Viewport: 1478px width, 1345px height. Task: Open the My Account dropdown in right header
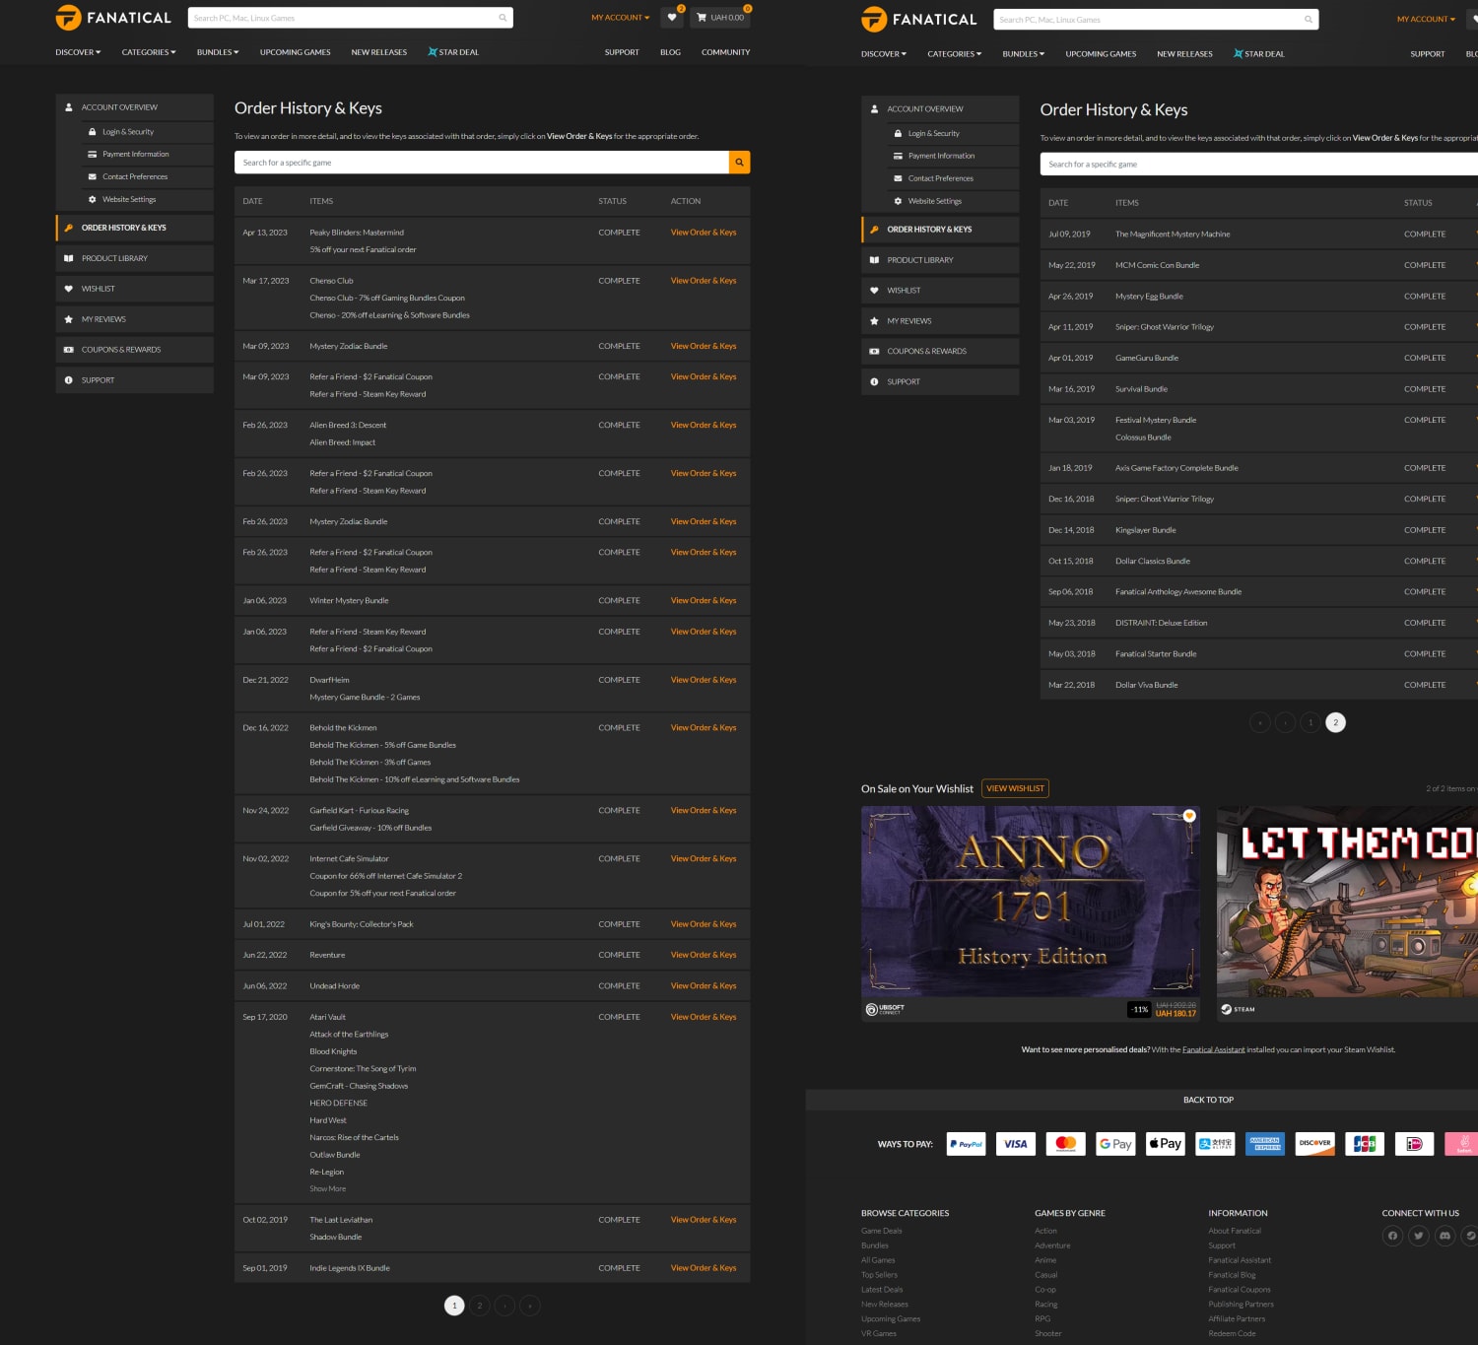[x=1426, y=19]
